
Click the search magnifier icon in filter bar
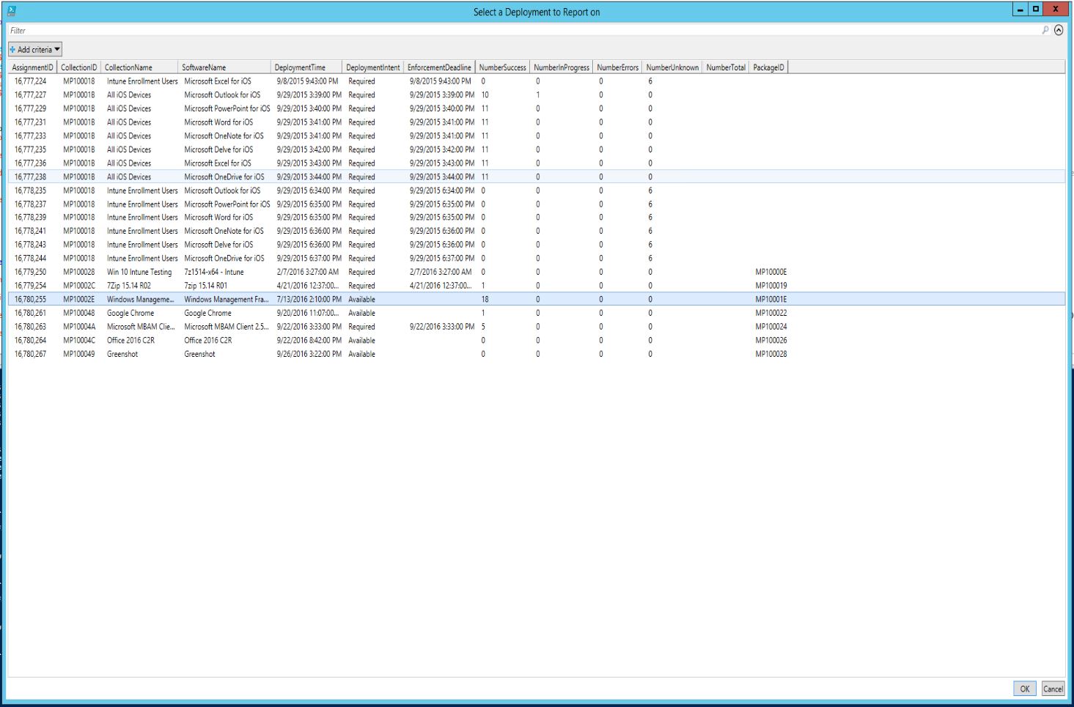click(x=1045, y=30)
